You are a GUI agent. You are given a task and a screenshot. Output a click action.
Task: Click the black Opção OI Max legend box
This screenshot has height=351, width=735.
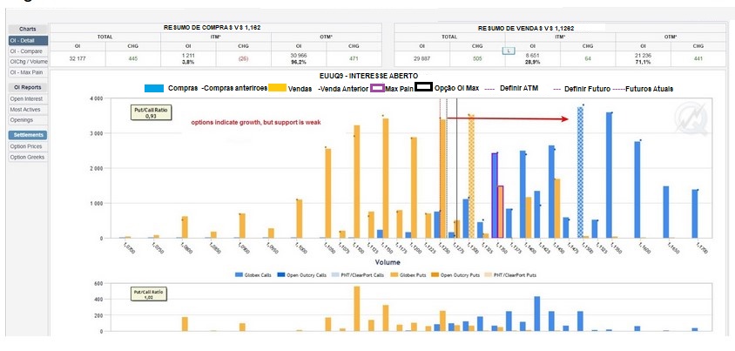coord(422,88)
